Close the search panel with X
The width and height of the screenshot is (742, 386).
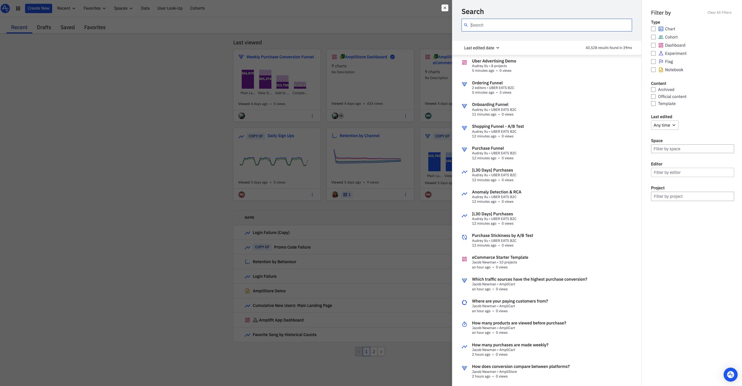pyautogui.click(x=445, y=8)
